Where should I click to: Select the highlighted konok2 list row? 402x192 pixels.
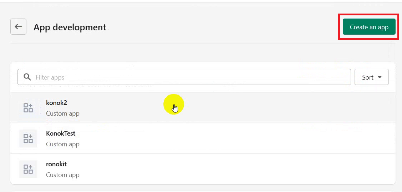pyautogui.click(x=203, y=108)
